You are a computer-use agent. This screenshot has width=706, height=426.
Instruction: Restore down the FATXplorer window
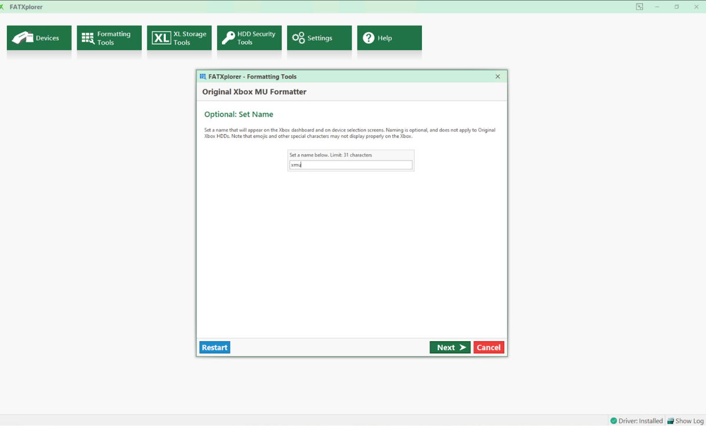click(x=677, y=7)
